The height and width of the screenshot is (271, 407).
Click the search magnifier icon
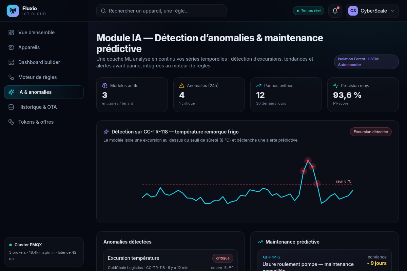(x=103, y=11)
